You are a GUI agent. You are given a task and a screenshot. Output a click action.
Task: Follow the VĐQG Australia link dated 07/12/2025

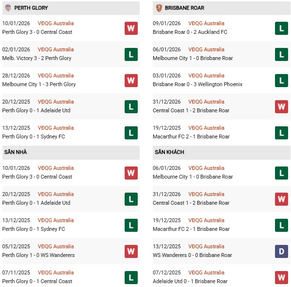(x=208, y=272)
